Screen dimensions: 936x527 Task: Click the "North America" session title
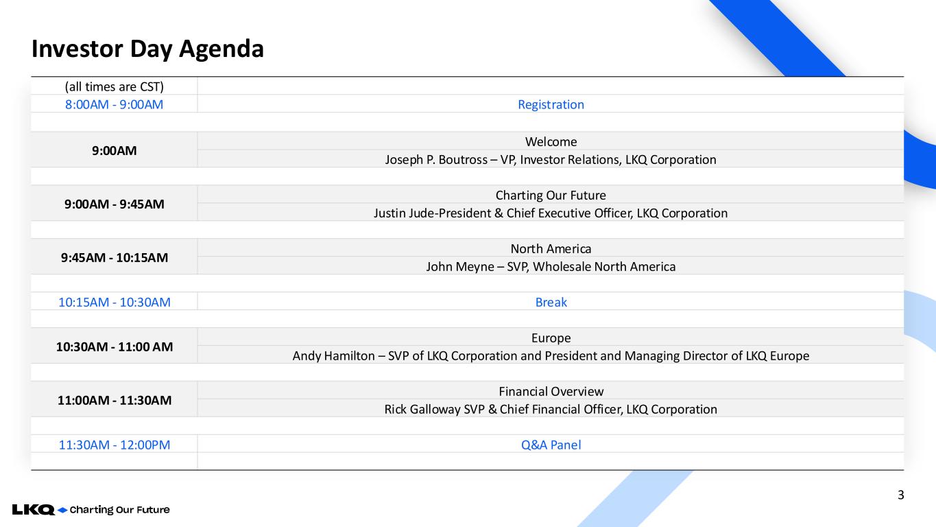pyautogui.click(x=551, y=248)
